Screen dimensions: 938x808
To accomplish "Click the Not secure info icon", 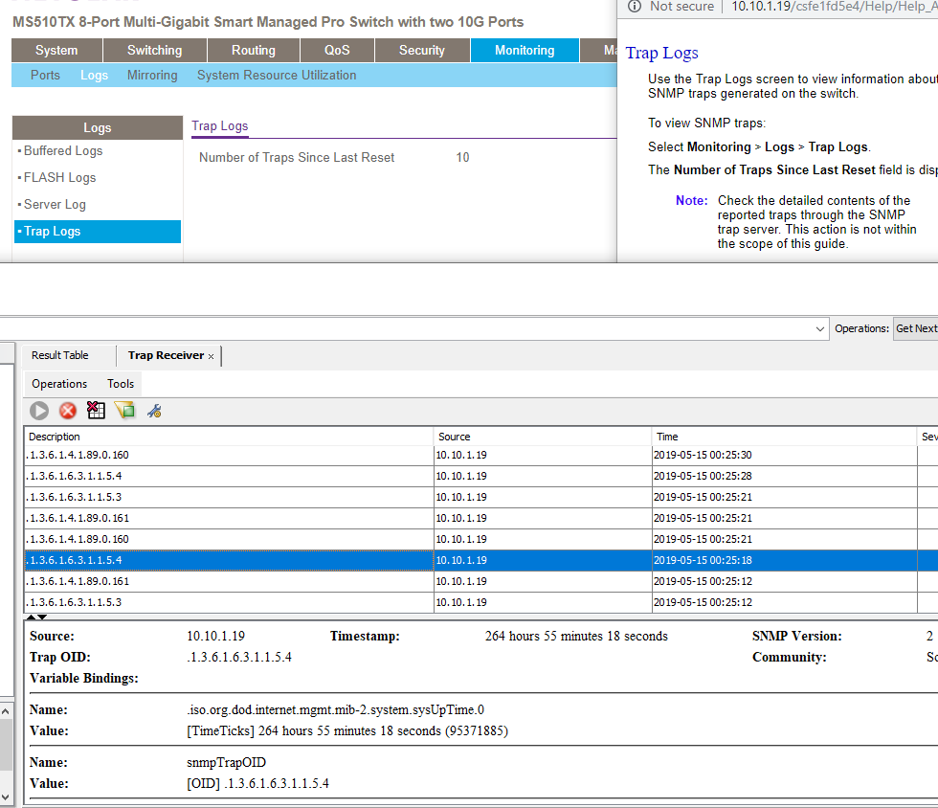I will 634,6.
